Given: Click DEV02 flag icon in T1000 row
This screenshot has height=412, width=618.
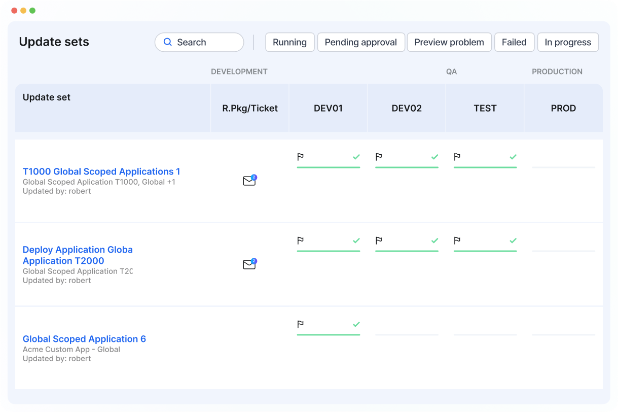Looking at the screenshot, I should tap(379, 157).
